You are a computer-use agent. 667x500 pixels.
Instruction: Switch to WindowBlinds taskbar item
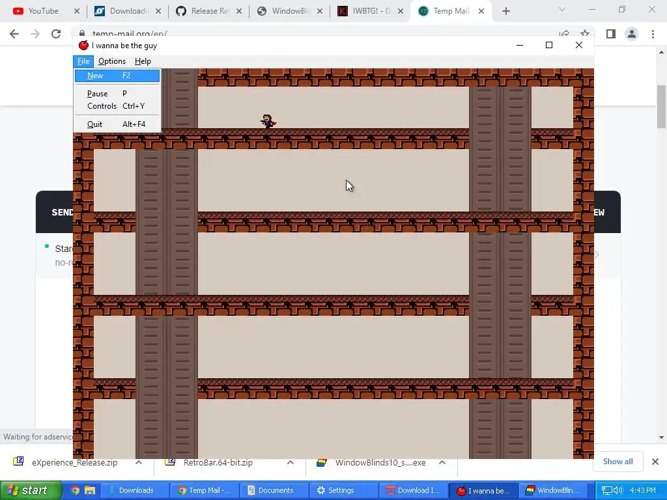tap(554, 490)
